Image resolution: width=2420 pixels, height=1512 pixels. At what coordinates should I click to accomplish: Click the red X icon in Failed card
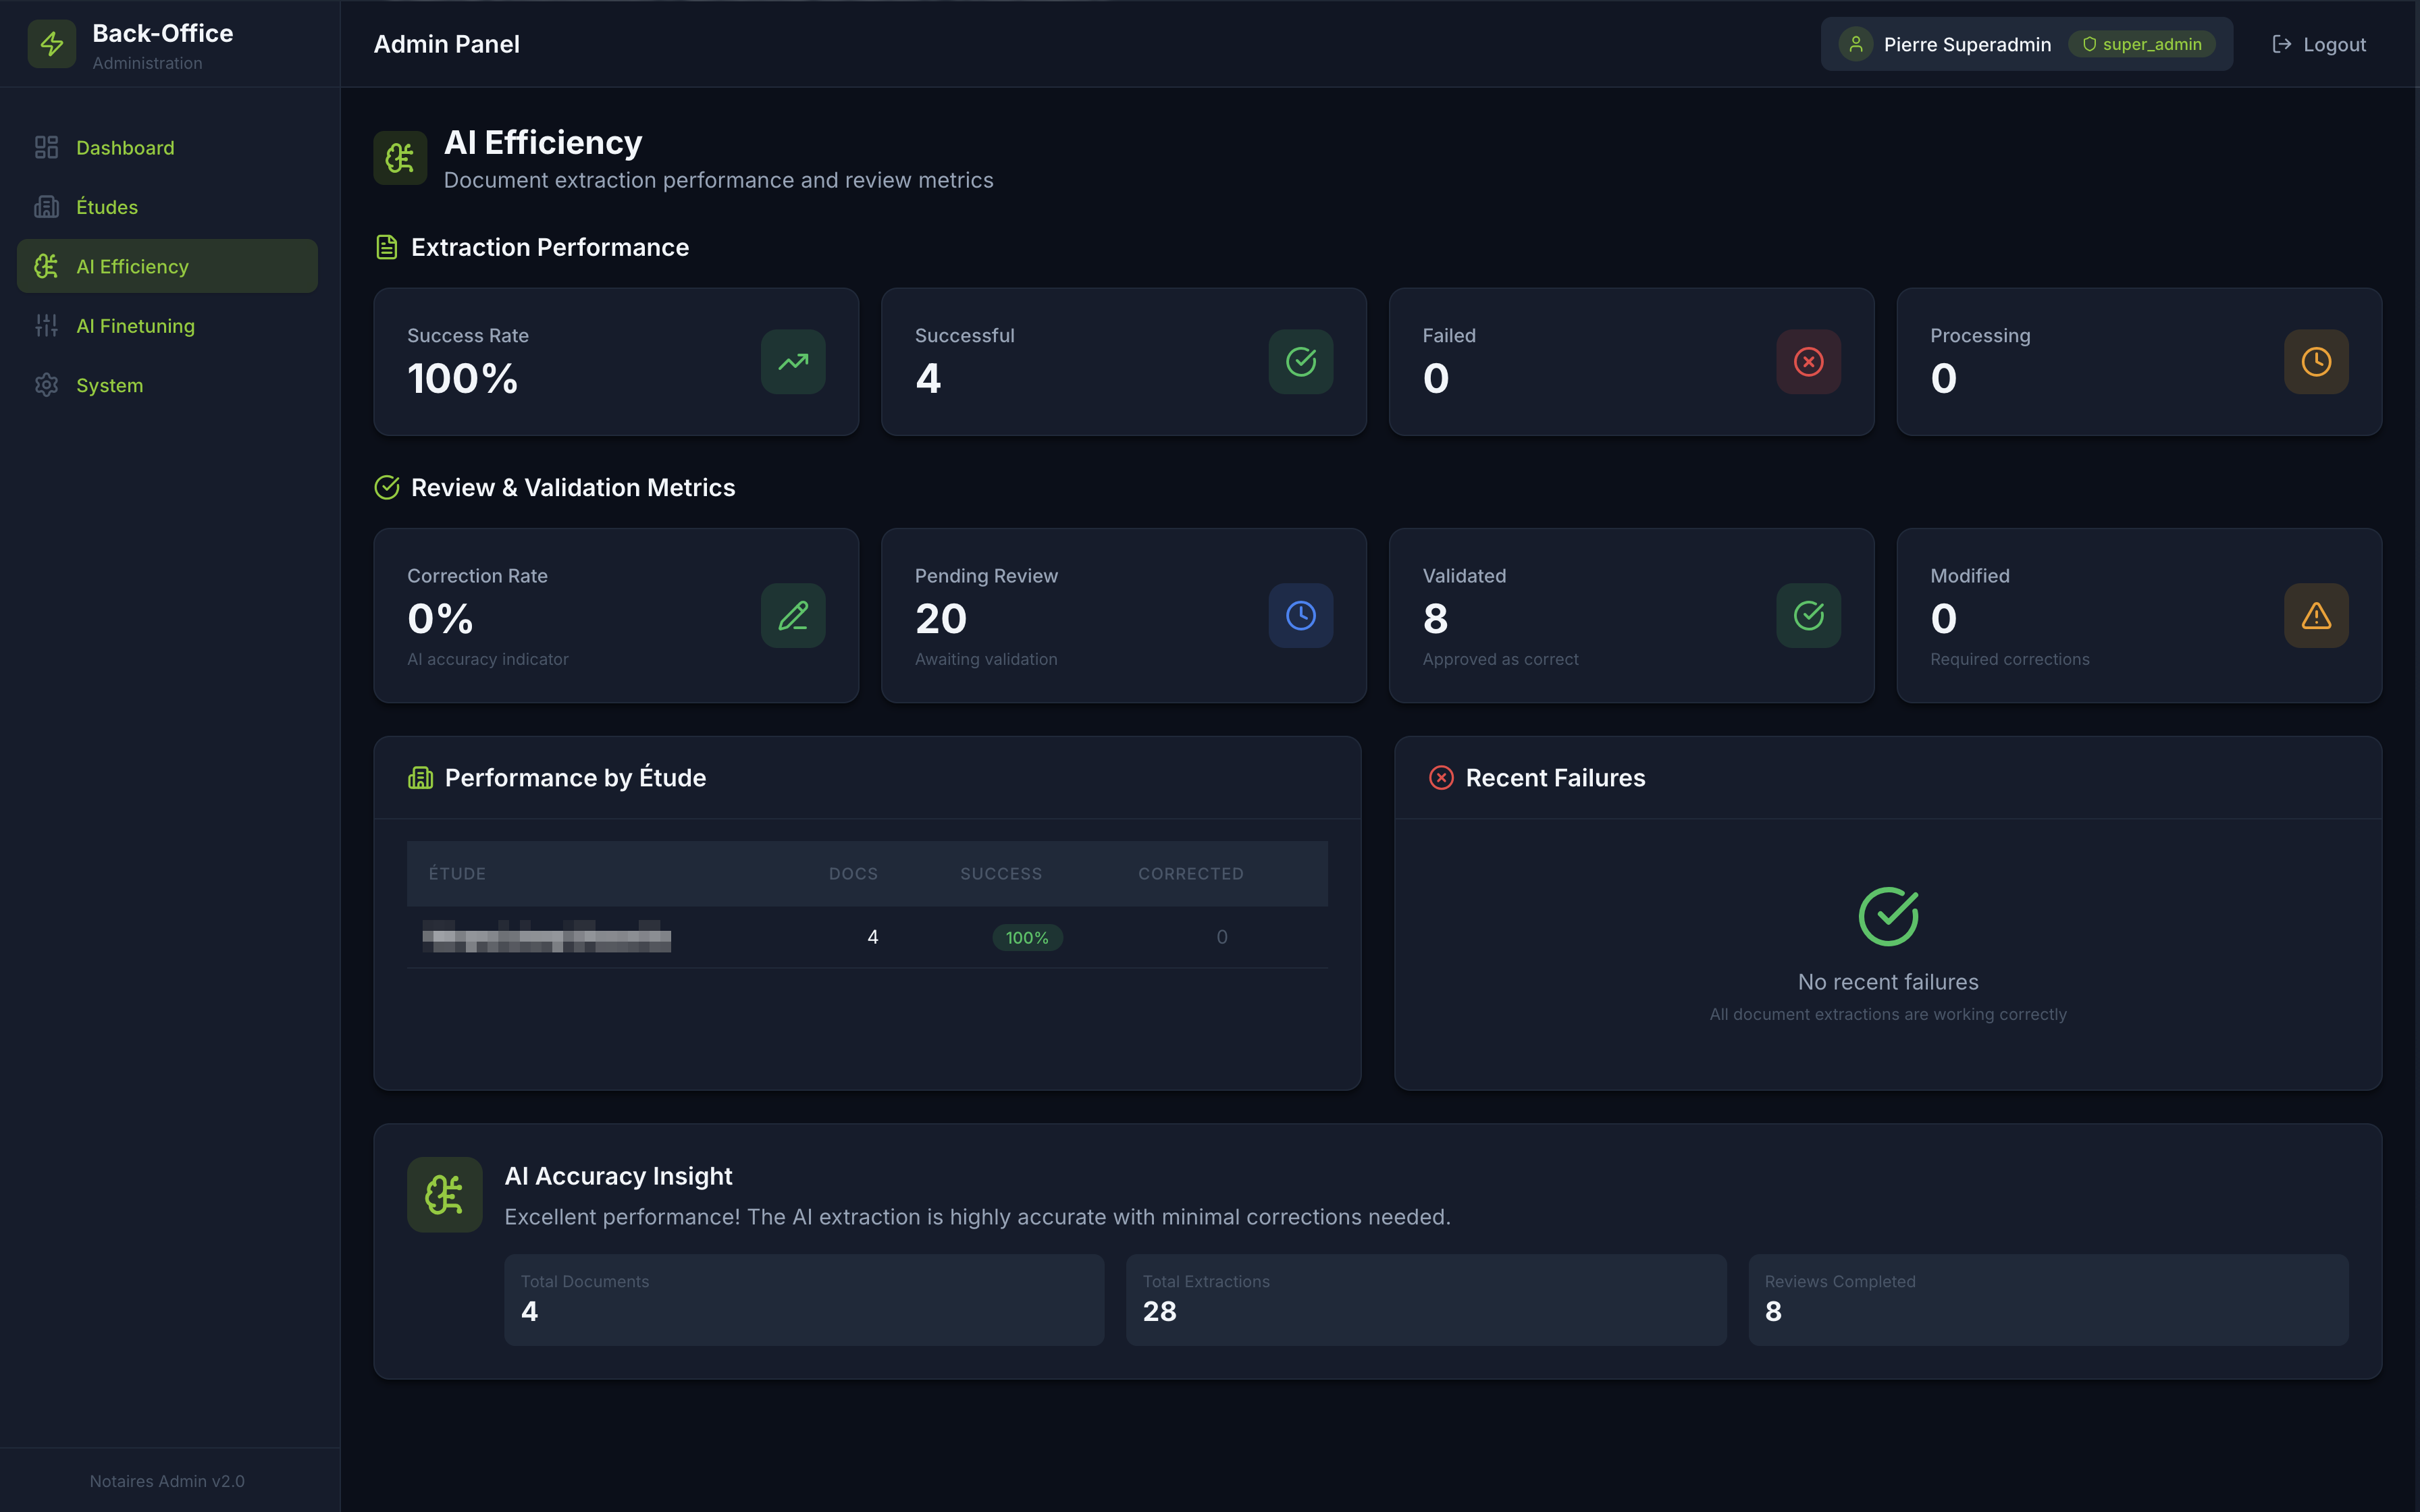point(1808,362)
